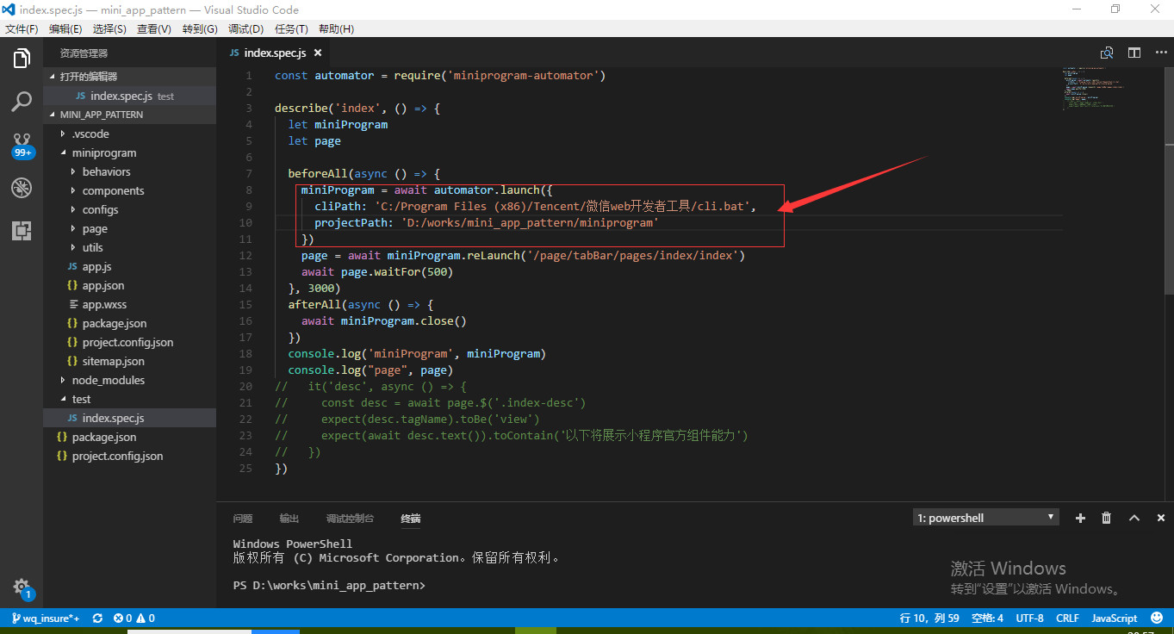Click the smiley feedback icon in status bar
Screen dimensions: 1174x634
tap(1156, 618)
